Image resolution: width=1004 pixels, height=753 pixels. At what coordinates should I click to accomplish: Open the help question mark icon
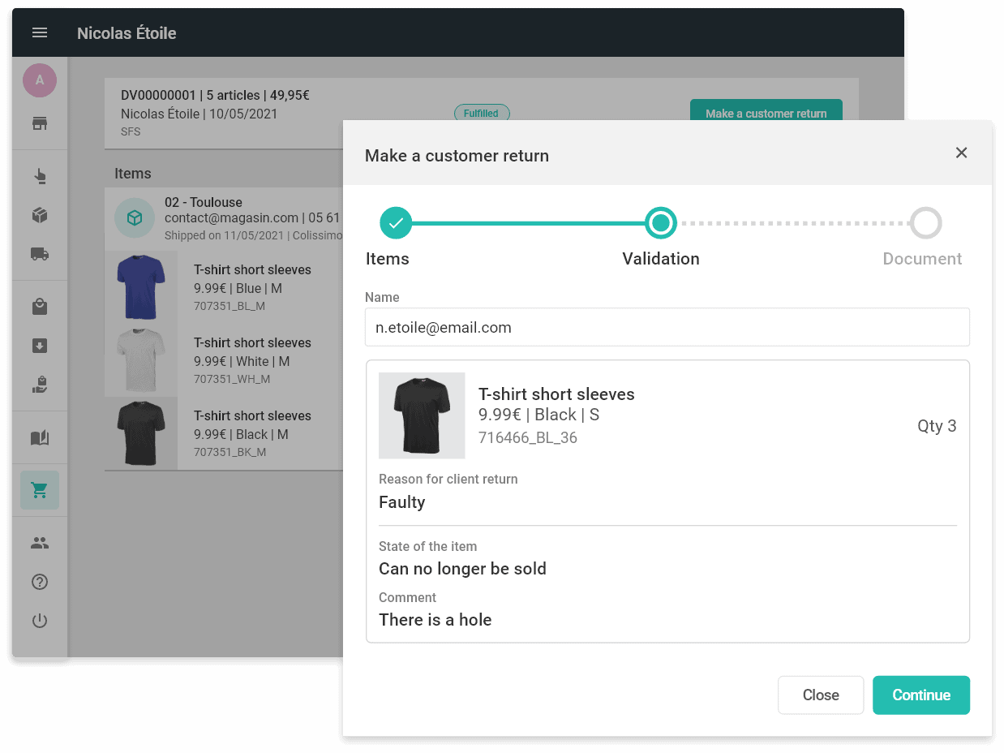point(40,582)
